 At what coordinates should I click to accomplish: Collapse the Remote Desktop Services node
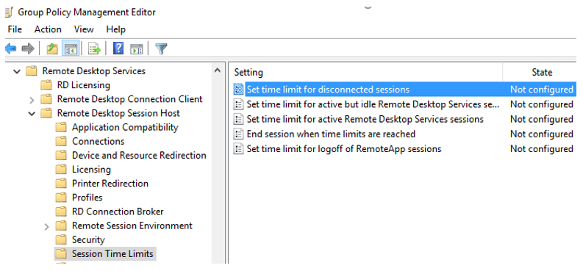(17, 71)
